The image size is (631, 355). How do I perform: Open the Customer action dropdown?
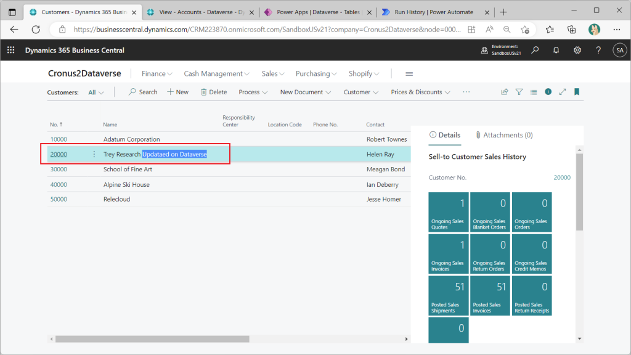(360, 92)
